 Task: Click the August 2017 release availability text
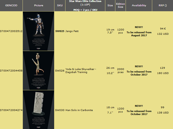[x=139, y=34]
